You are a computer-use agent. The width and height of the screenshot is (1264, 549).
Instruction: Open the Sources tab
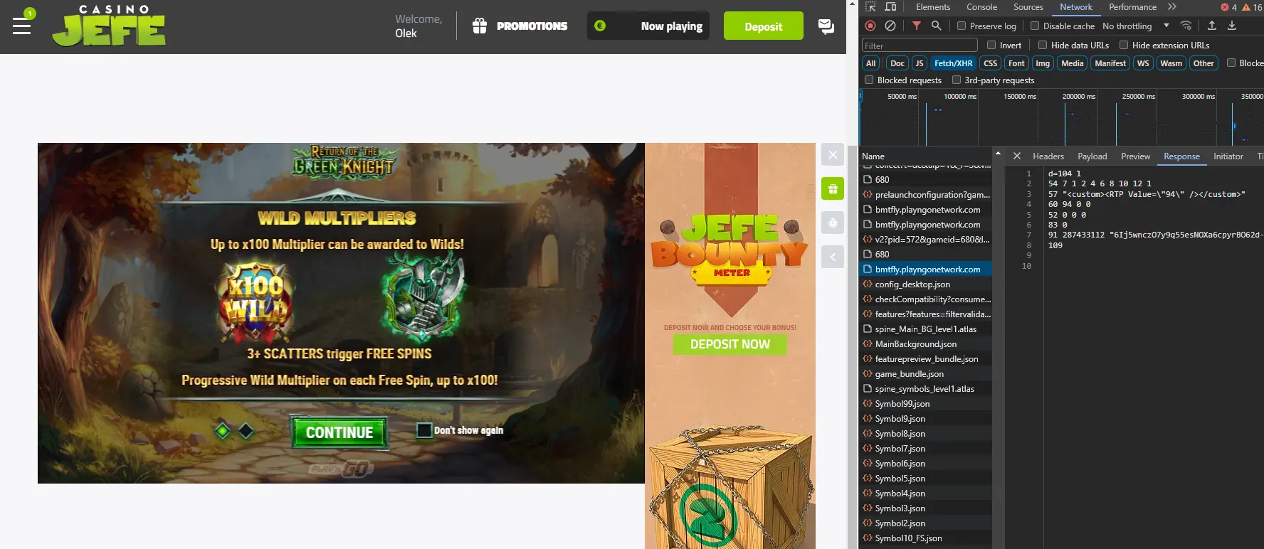coord(1028,7)
